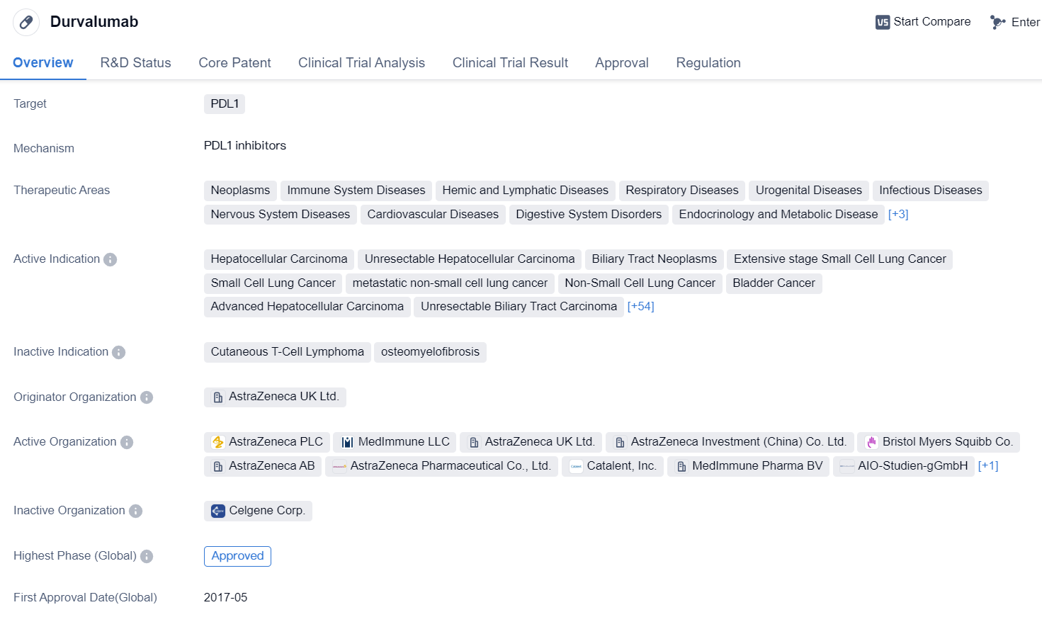Click info icon beside Inactive Indication

(x=119, y=352)
